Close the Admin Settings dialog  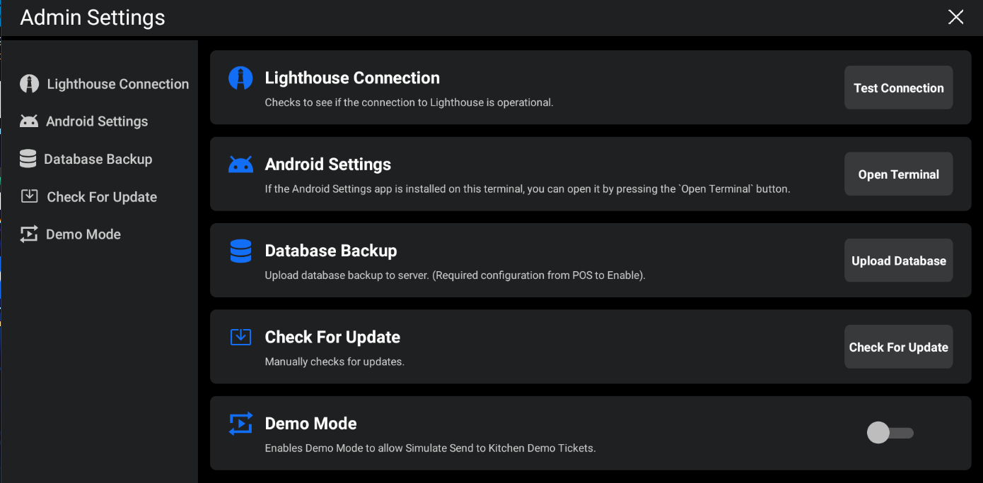(x=955, y=18)
